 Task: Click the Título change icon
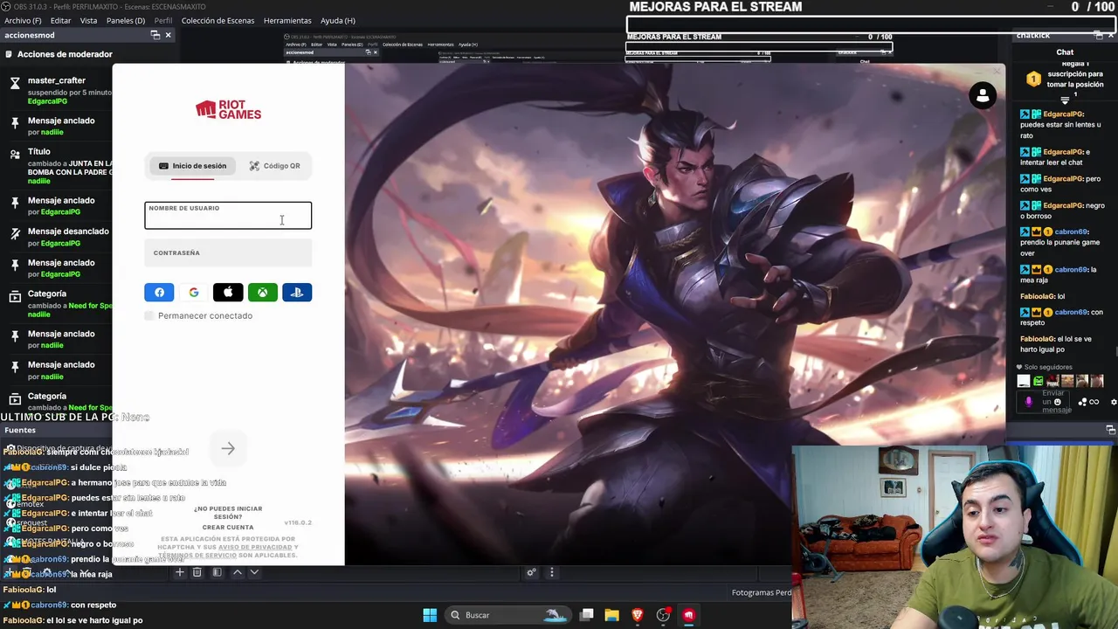pyautogui.click(x=15, y=154)
